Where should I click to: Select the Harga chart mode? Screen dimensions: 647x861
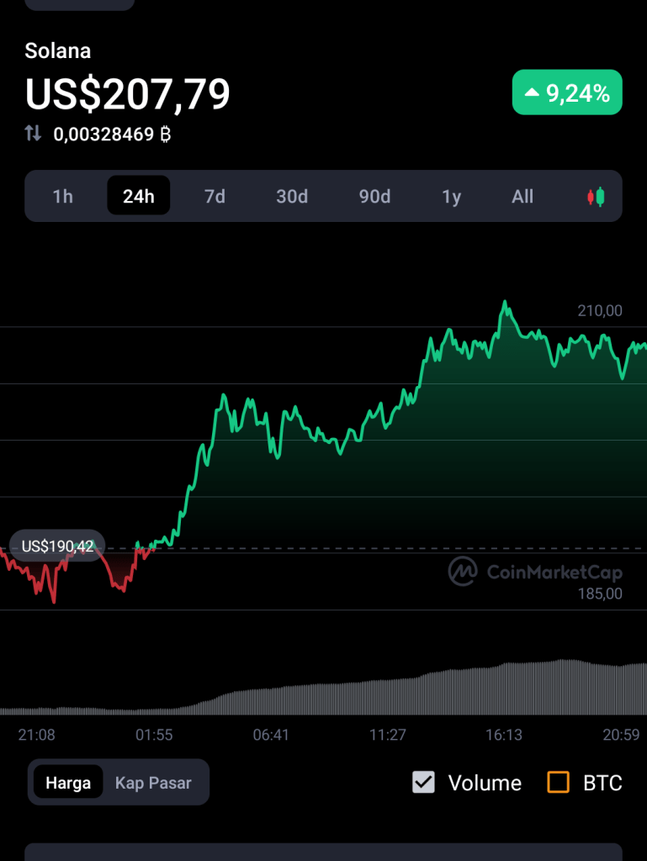pos(68,783)
